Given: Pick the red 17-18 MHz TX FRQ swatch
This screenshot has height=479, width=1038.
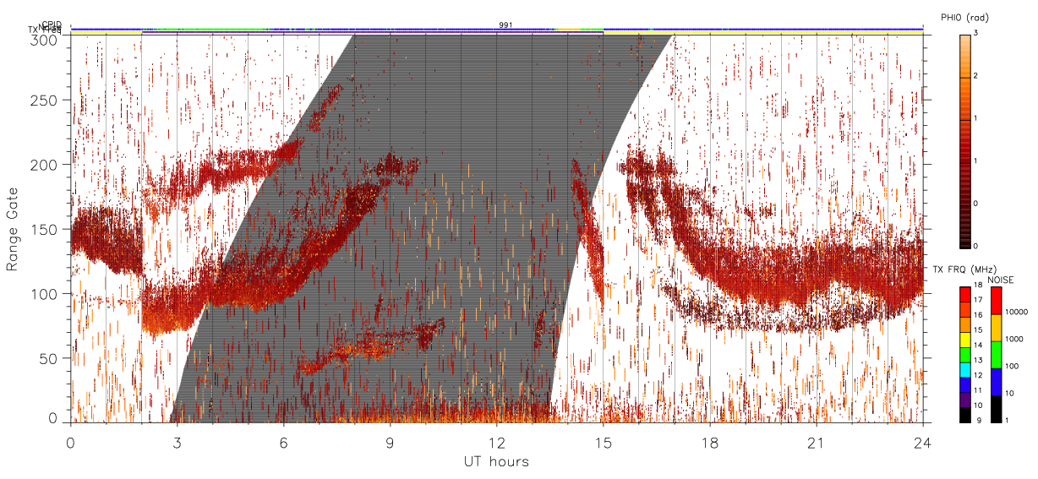Looking at the screenshot, I should [x=964, y=294].
